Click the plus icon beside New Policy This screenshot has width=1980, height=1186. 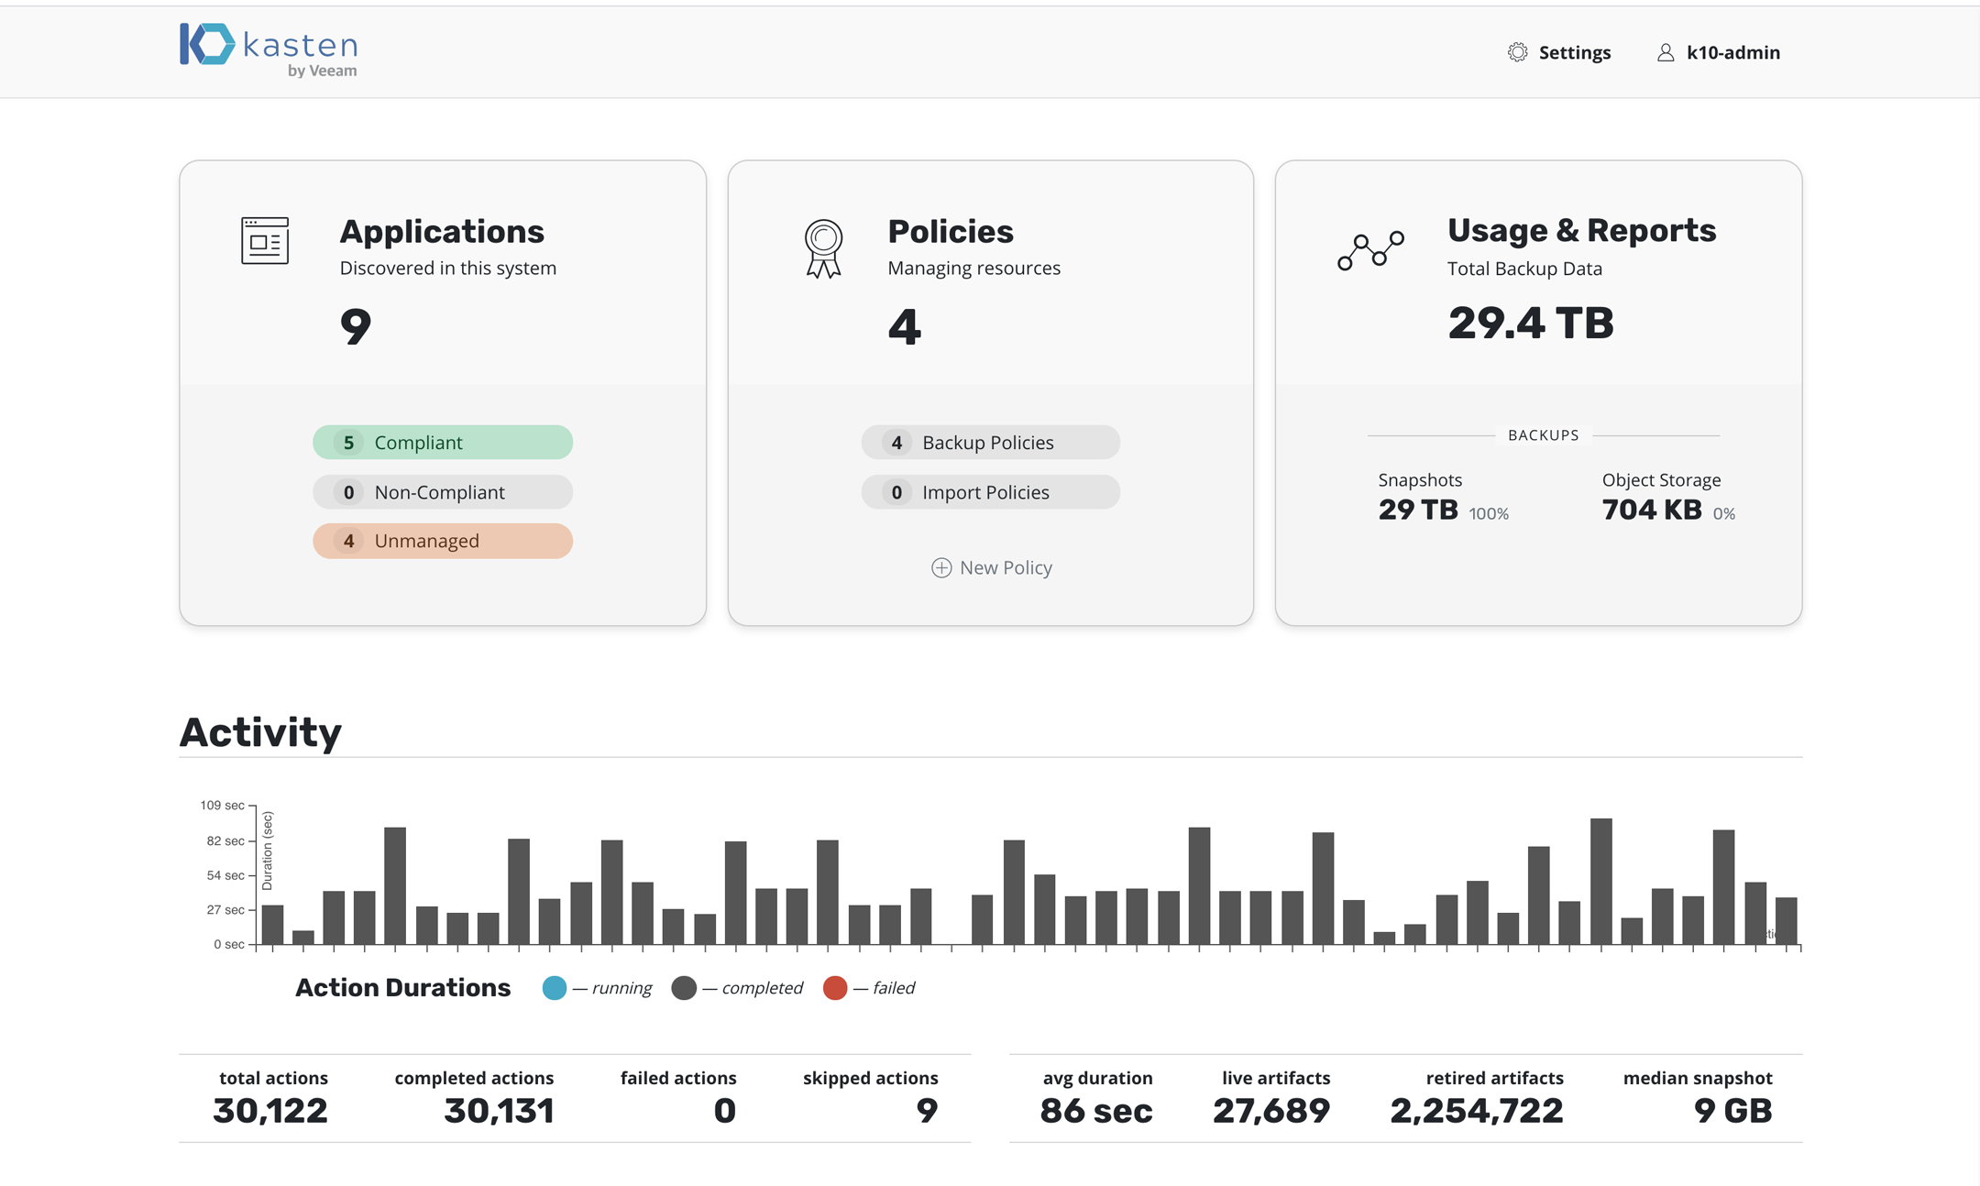coord(941,567)
